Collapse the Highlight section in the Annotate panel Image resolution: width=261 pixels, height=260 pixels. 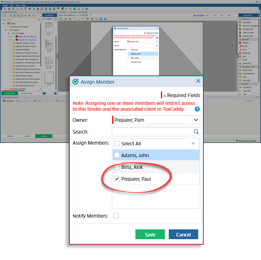(x=240, y=19)
